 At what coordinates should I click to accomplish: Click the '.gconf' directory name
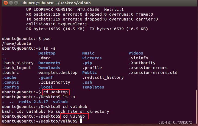pos(46,78)
